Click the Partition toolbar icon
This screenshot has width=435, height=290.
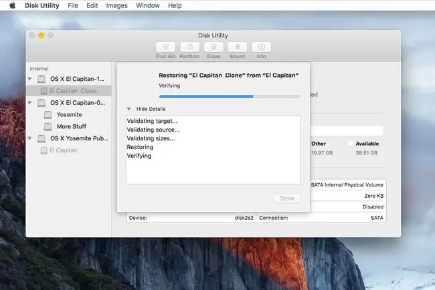click(190, 47)
